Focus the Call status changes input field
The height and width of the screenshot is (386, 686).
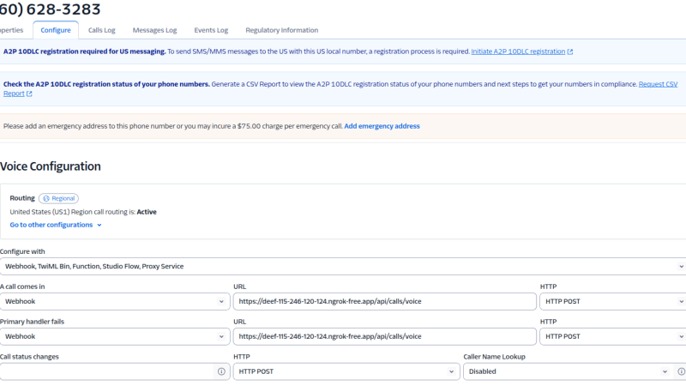(x=107, y=371)
